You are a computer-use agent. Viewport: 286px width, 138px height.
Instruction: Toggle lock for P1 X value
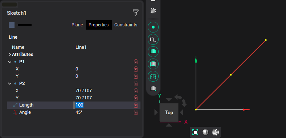136,69
